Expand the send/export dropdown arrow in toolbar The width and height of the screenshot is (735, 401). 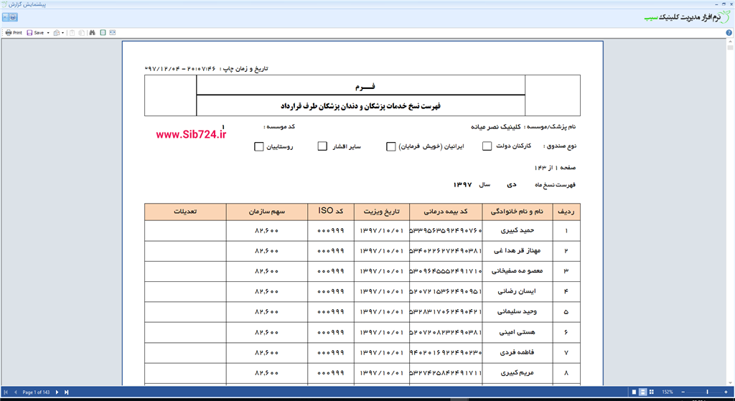(x=64, y=32)
